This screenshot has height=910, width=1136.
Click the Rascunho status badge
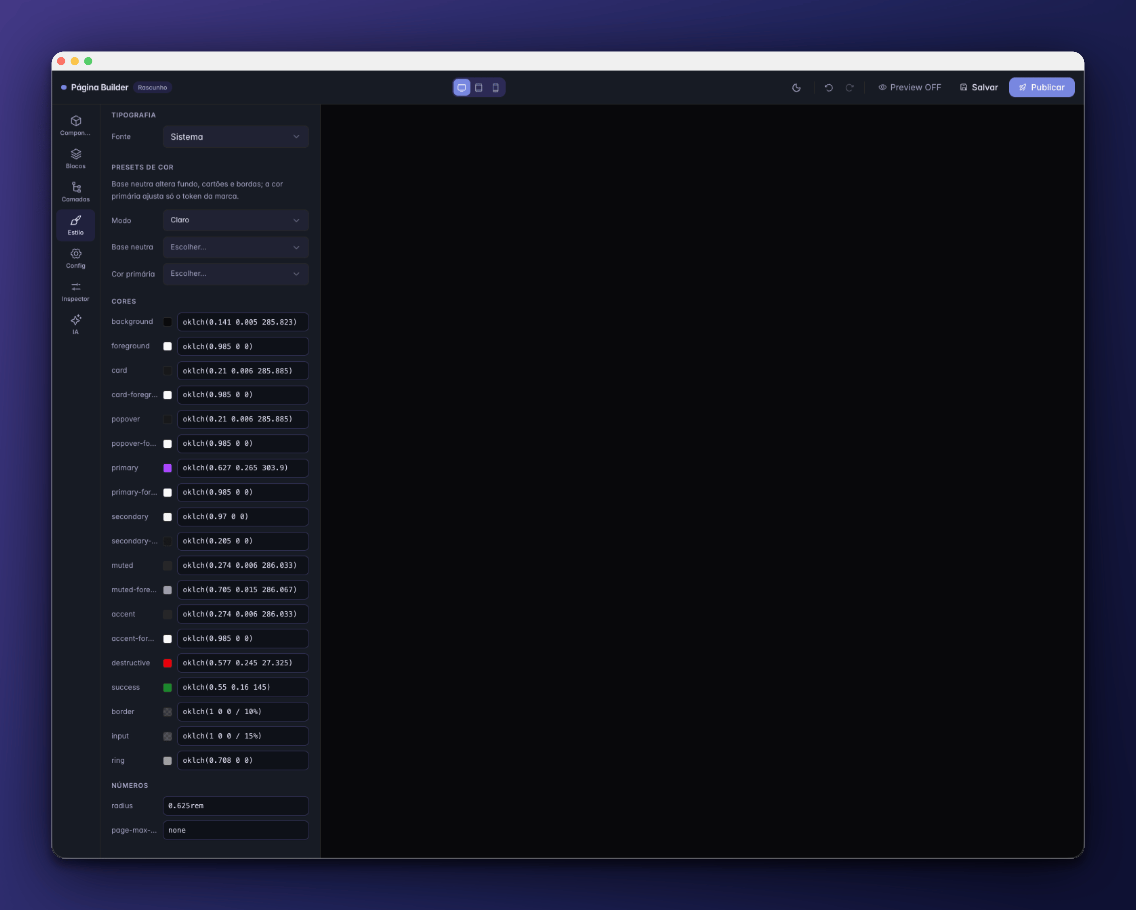click(x=152, y=87)
